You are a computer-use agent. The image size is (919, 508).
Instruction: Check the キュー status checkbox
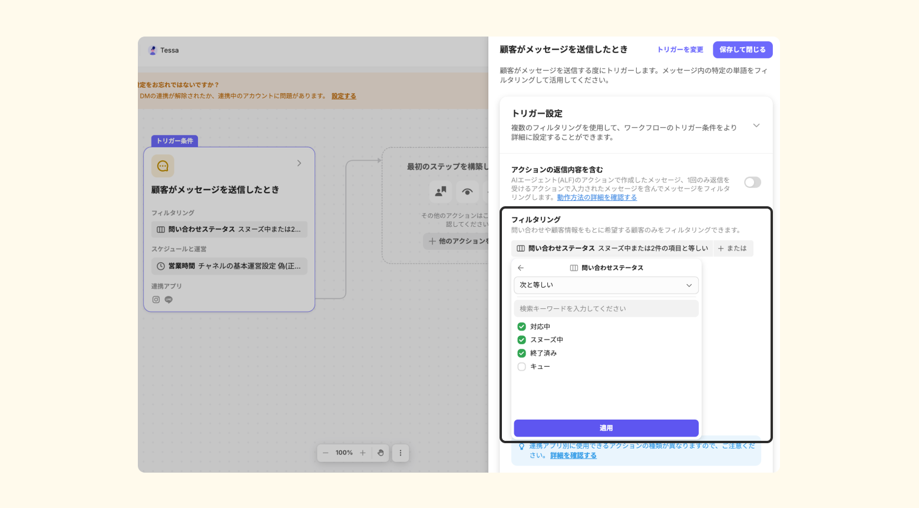tap(521, 367)
